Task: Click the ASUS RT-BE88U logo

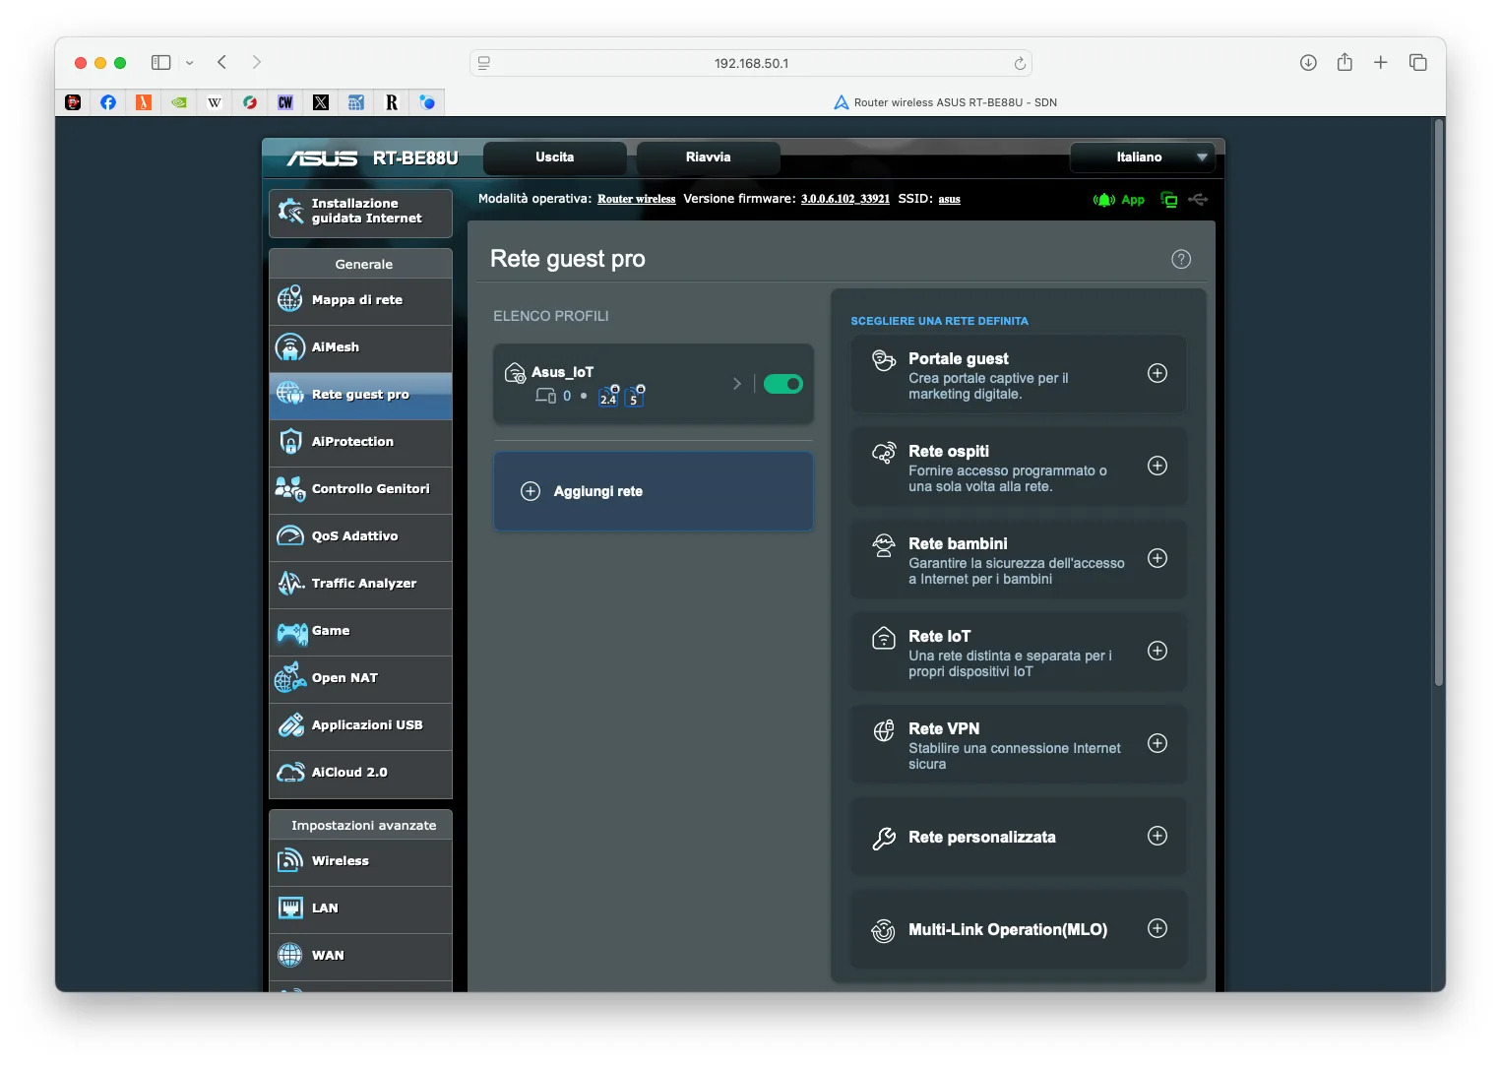Action: pos(373,157)
